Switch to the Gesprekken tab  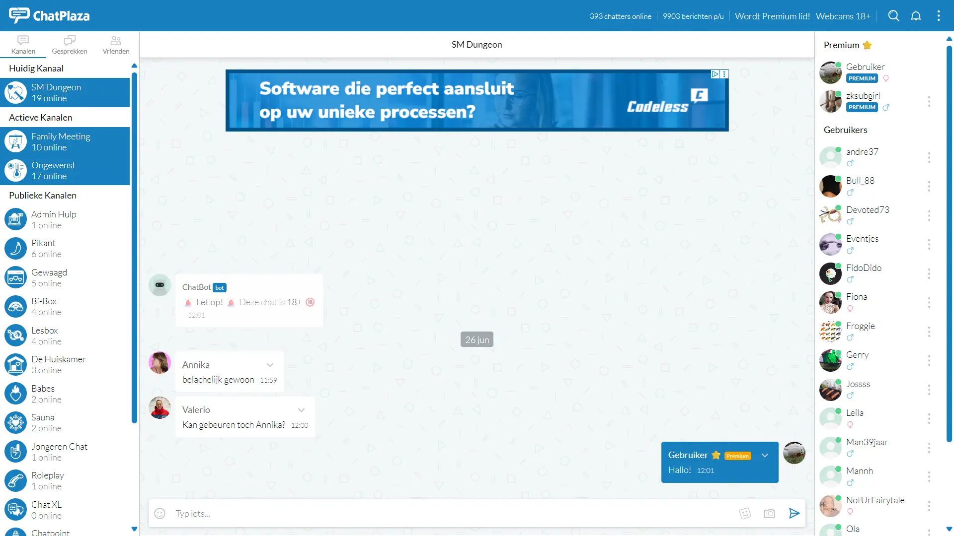(x=70, y=45)
